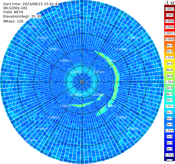Click the 1e-9 bottom color bar label
This screenshot has width=175, height=164.
(169, 161)
